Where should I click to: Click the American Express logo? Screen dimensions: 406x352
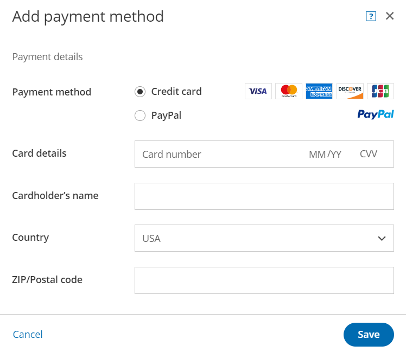coord(319,91)
